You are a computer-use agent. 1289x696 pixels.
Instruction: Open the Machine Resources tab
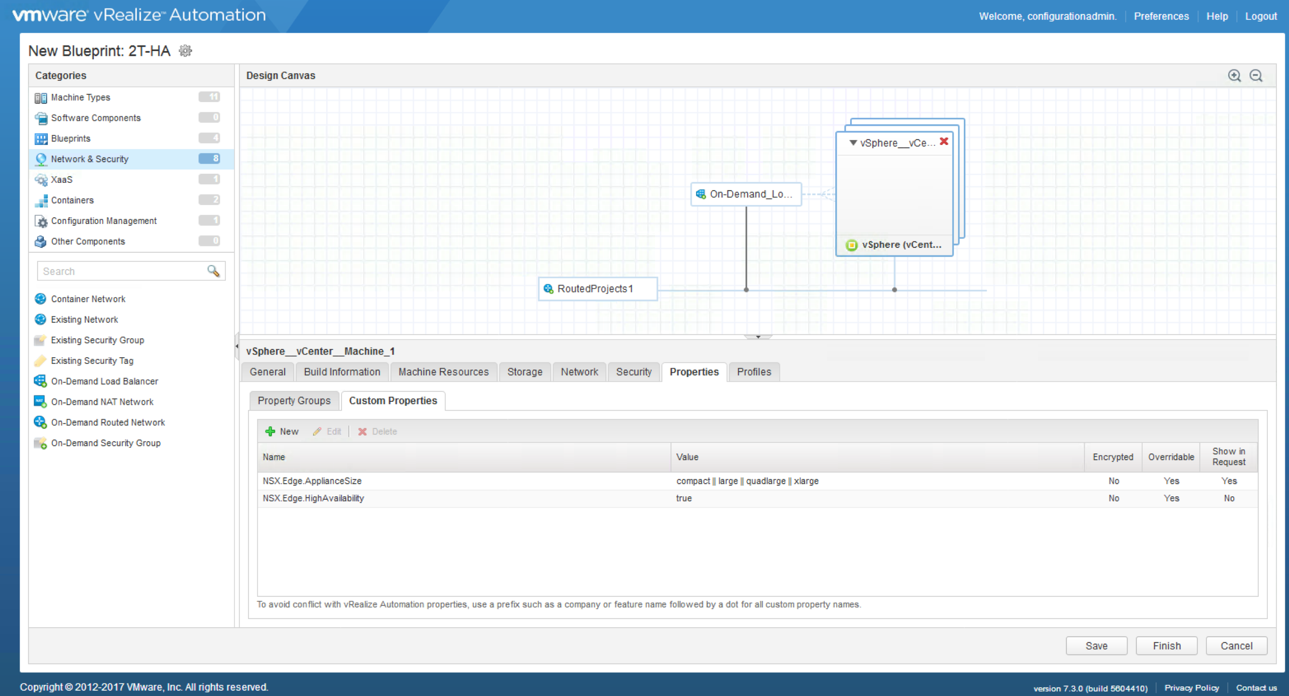443,372
